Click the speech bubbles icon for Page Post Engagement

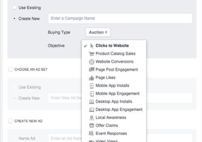point(92,69)
